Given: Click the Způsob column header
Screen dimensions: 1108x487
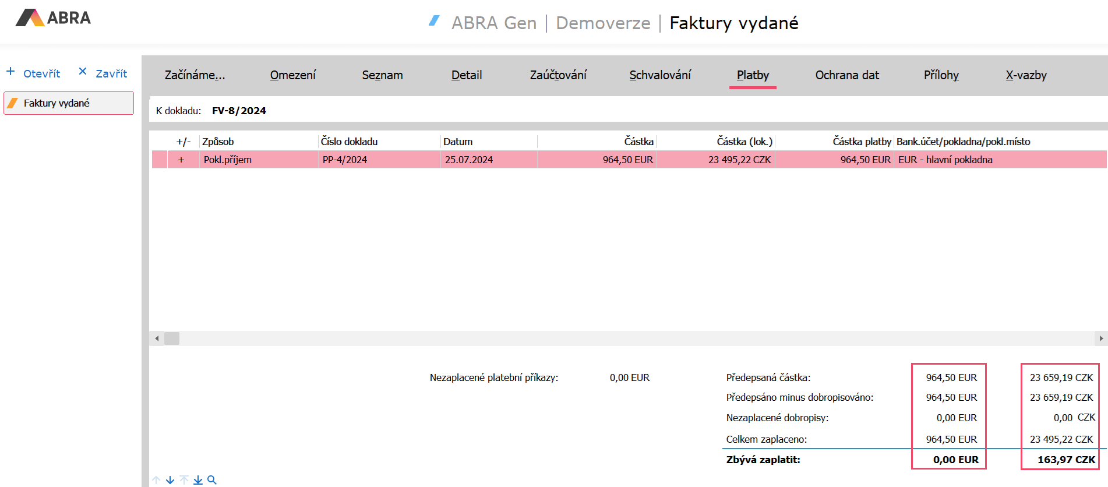Looking at the screenshot, I should [x=218, y=142].
